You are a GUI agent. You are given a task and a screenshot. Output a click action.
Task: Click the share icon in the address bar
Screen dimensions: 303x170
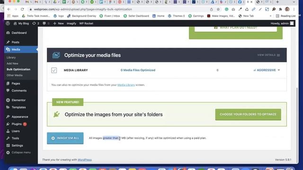pyautogui.click(x=212, y=9)
